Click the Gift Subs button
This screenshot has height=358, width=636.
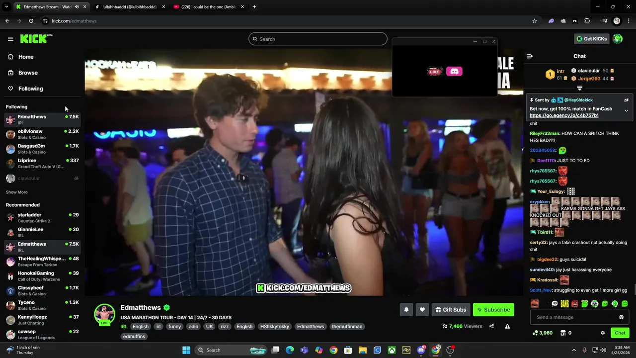tap(451, 310)
